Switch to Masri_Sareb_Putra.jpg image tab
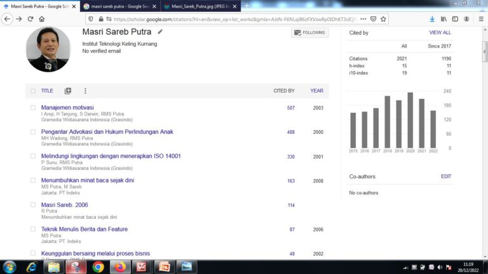 [x=200, y=6]
